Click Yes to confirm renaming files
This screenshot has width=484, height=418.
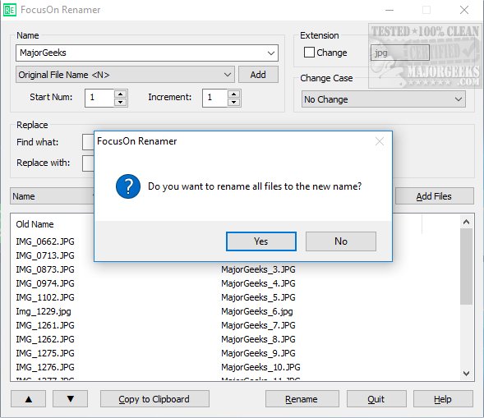pyautogui.click(x=261, y=241)
